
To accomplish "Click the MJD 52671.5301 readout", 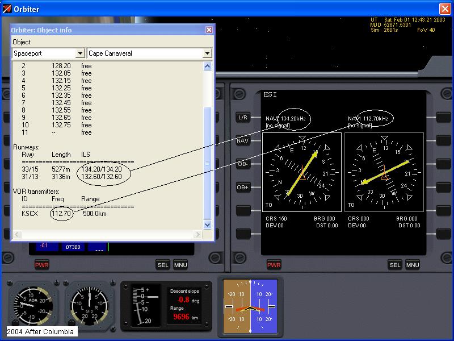I will [390, 25].
